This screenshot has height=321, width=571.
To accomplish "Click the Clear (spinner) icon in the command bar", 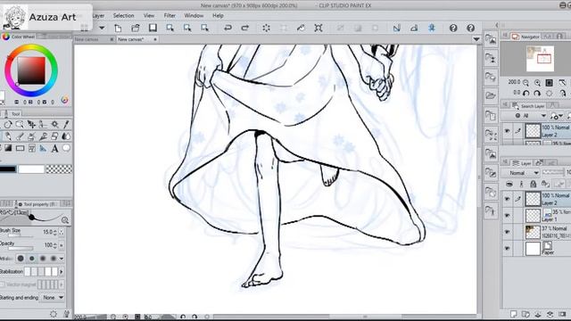I will [266, 28].
